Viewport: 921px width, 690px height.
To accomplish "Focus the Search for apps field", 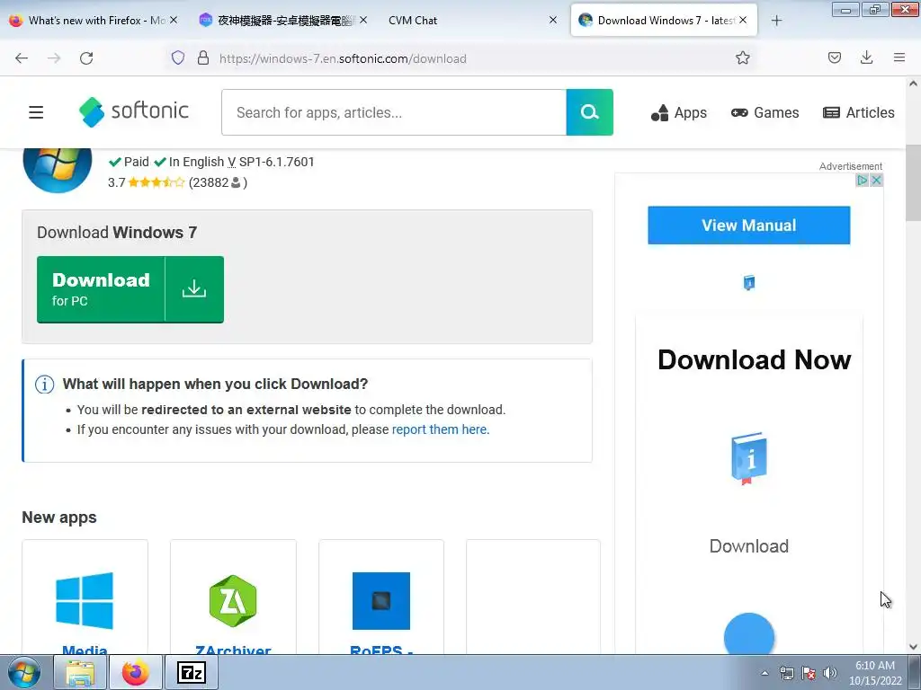I will pyautogui.click(x=394, y=112).
